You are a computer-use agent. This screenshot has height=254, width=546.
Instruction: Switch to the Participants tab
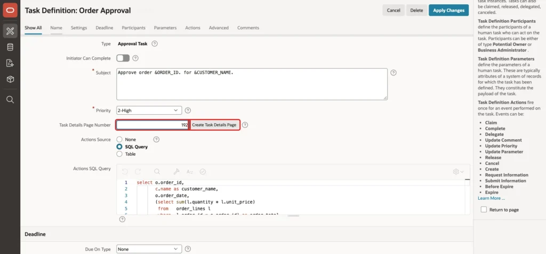coord(134,28)
